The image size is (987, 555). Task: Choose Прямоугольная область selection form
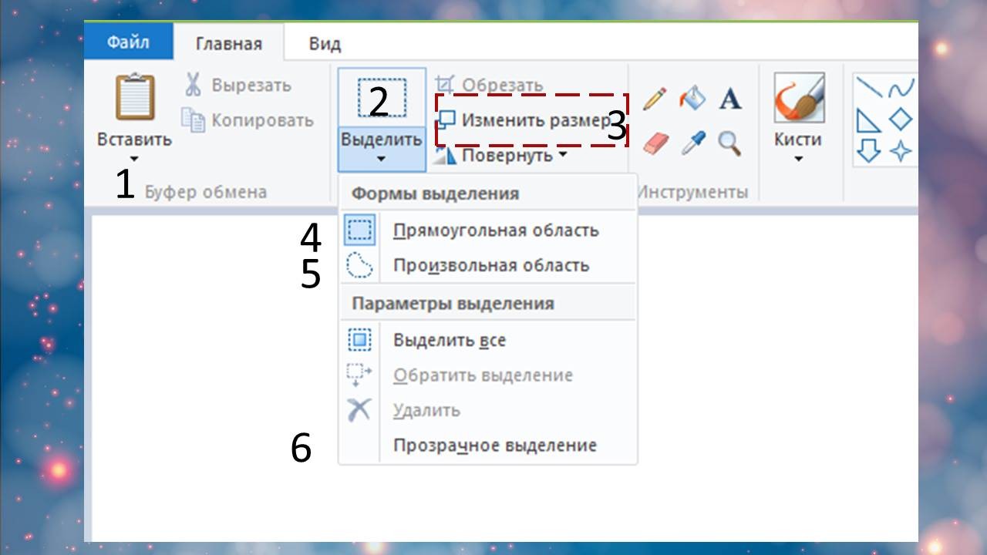pos(495,230)
